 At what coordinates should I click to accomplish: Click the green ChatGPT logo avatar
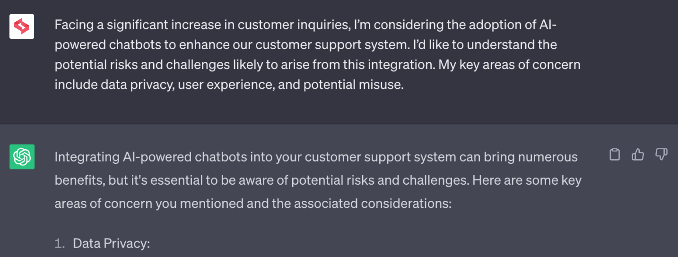22,157
